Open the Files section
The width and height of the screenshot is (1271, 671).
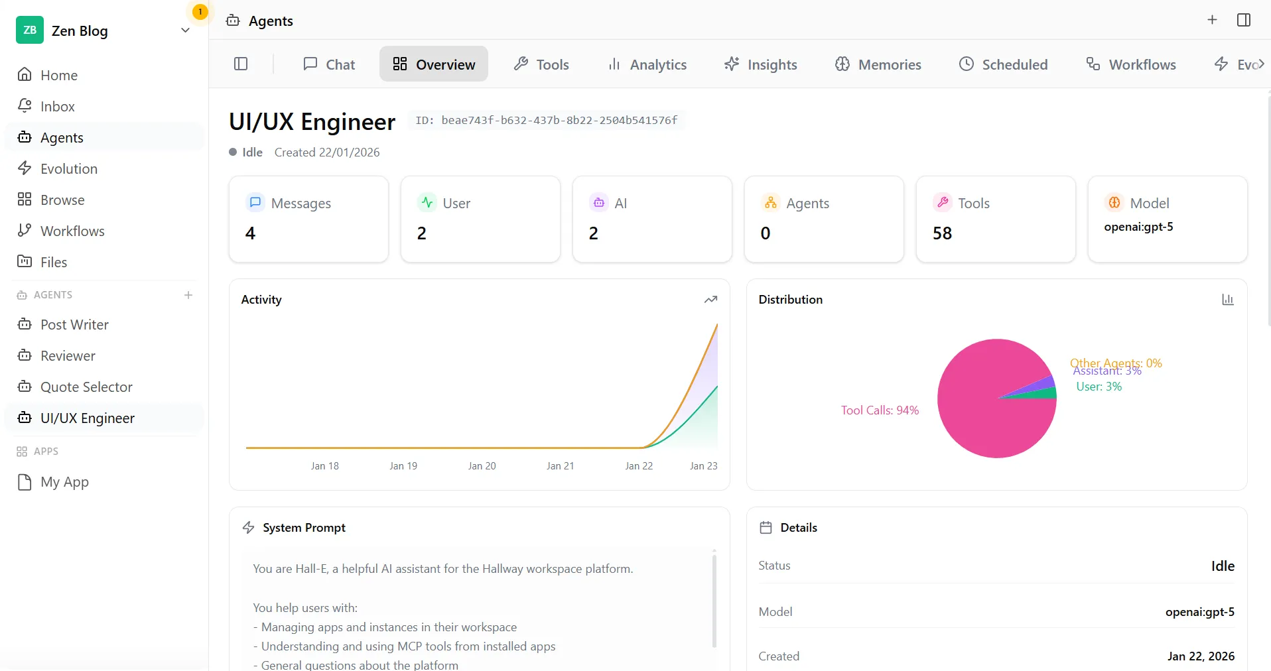click(x=54, y=261)
